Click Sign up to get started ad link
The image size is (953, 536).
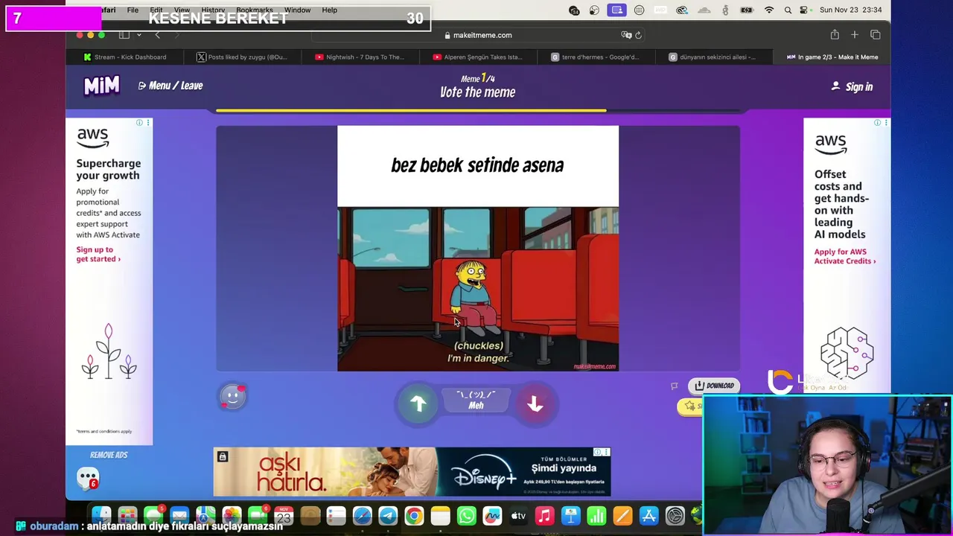(98, 255)
